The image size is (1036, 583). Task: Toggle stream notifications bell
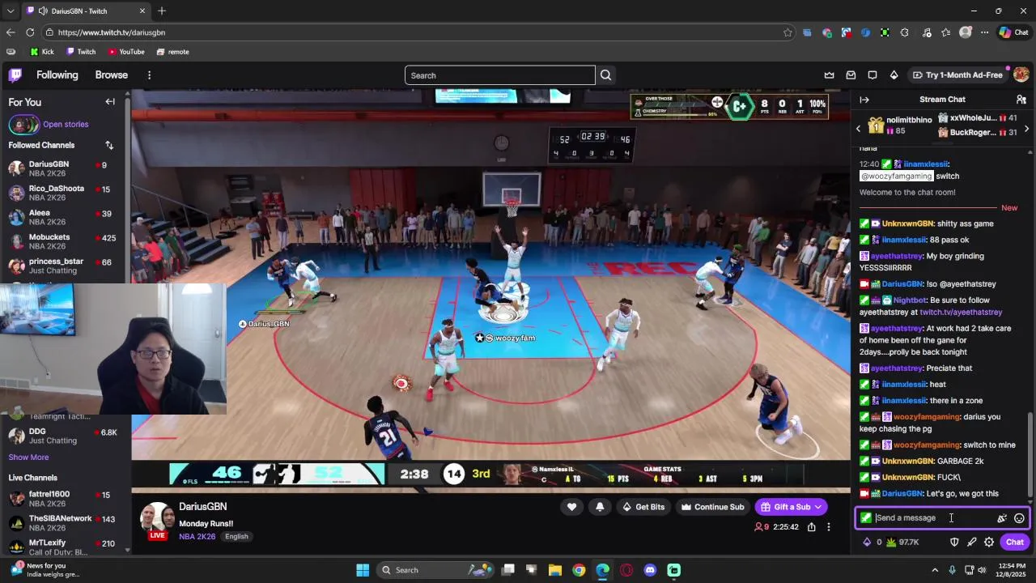click(x=600, y=507)
